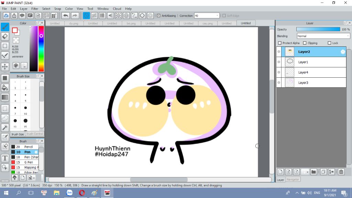Select the Layer3 row

(x=311, y=82)
